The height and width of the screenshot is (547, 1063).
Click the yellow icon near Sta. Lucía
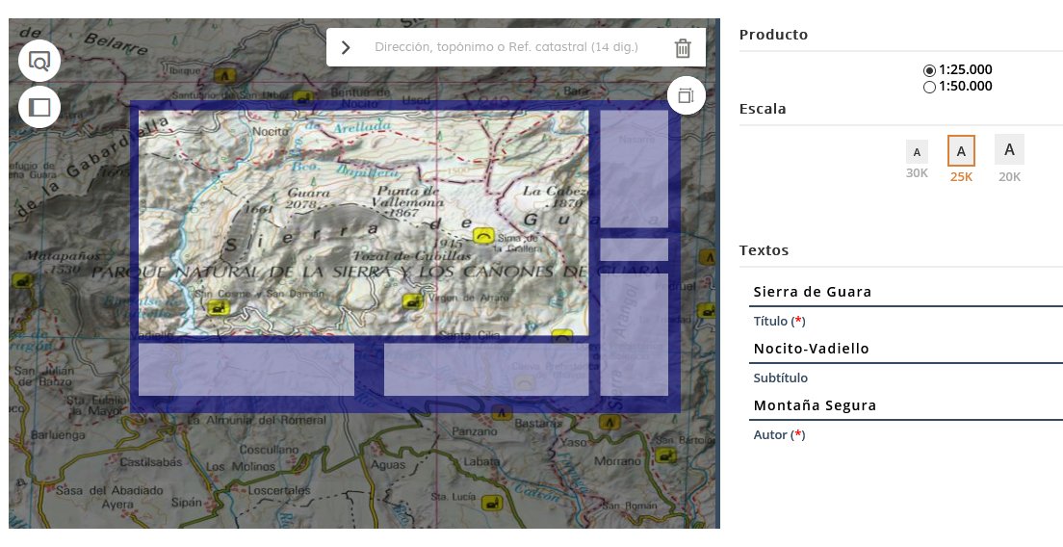click(491, 504)
